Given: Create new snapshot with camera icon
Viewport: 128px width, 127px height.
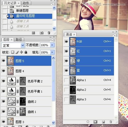Looking at the screenshot, I should pos(42,33).
